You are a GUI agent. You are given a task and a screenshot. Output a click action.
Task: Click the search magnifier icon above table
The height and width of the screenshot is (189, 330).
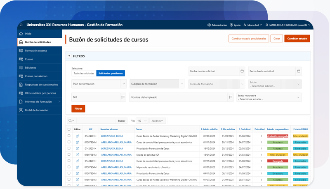tap(71, 121)
